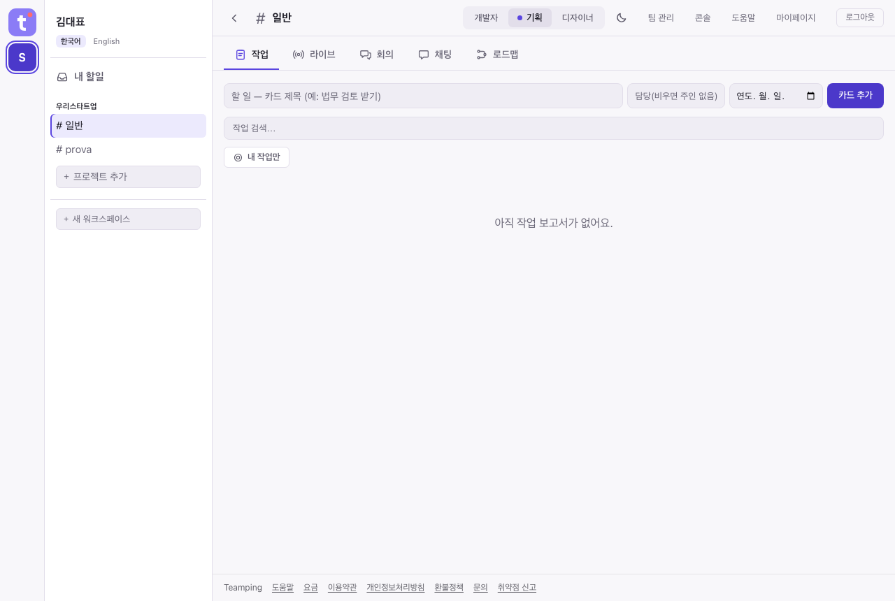Screen dimensions: 895x601
Task: Switch language to English
Action: click(x=106, y=41)
